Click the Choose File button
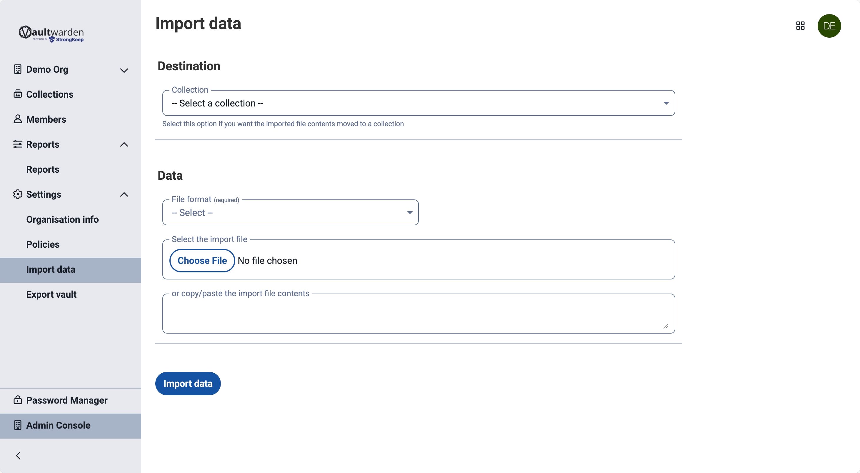860x473 pixels. point(202,260)
